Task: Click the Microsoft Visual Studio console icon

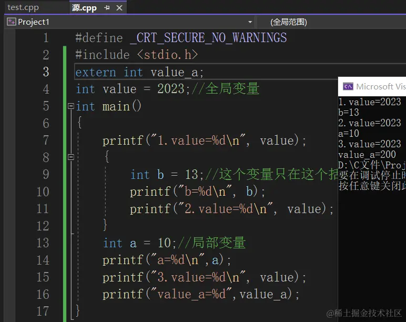Action: [348, 86]
